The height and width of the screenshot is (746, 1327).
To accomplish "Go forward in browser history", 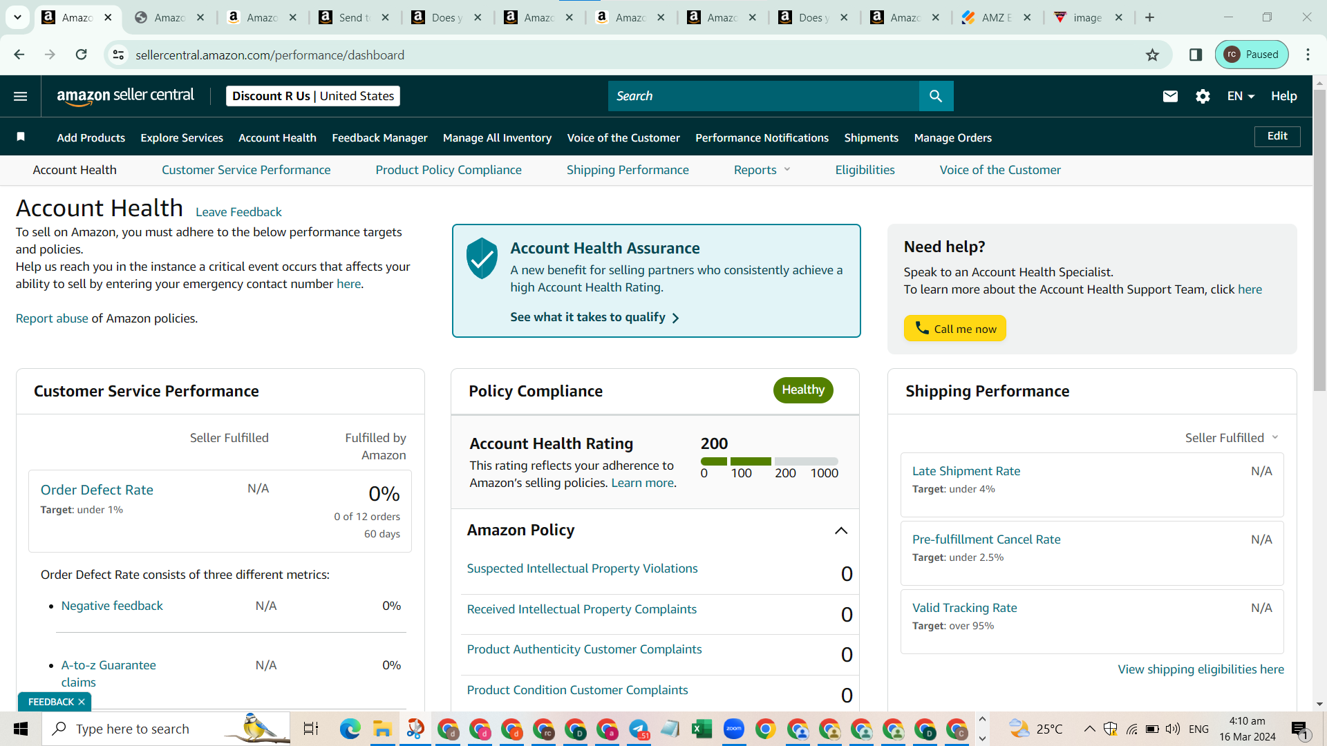I will pyautogui.click(x=50, y=55).
